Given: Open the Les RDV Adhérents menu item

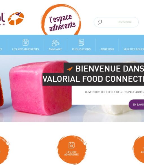Looking at the screenshot, I should [25, 49].
